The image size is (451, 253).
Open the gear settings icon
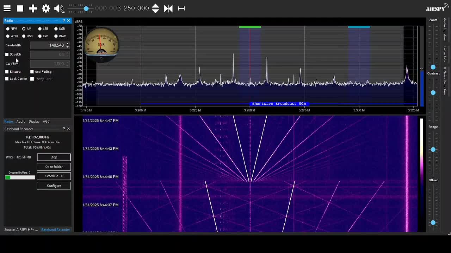click(x=46, y=8)
